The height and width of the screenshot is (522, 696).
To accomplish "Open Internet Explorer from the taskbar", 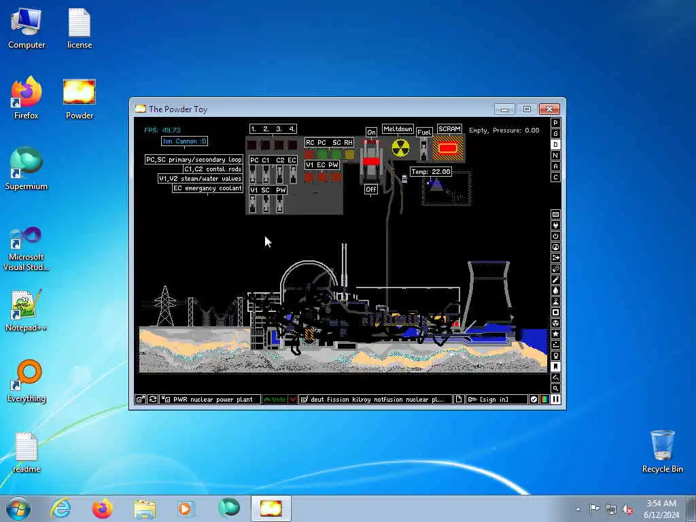I will [60, 508].
